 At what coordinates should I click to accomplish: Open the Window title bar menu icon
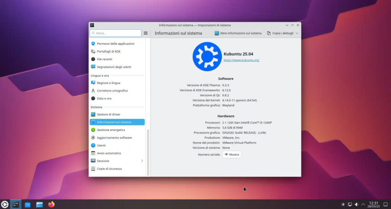click(x=92, y=25)
